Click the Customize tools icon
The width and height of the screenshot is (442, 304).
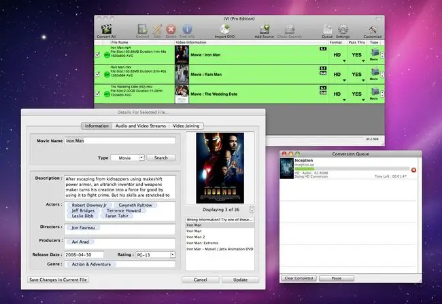(x=373, y=29)
